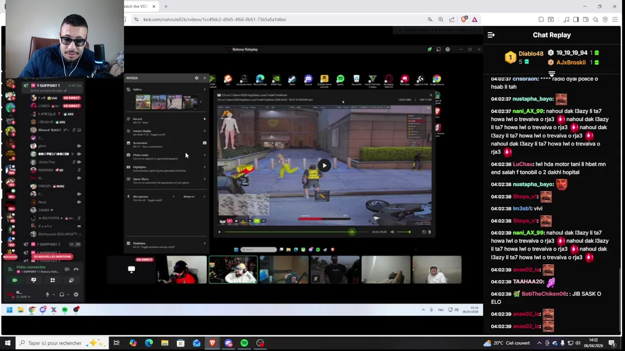Toggle Discord camera button under Vidéo connectée
The image size is (625, 351).
[x=15, y=280]
